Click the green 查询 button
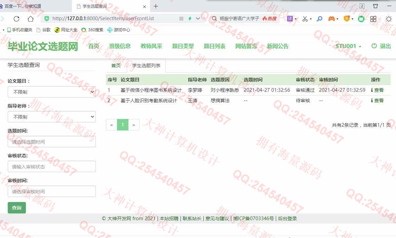Viewport: 396px width, 238px height. click(x=17, y=208)
